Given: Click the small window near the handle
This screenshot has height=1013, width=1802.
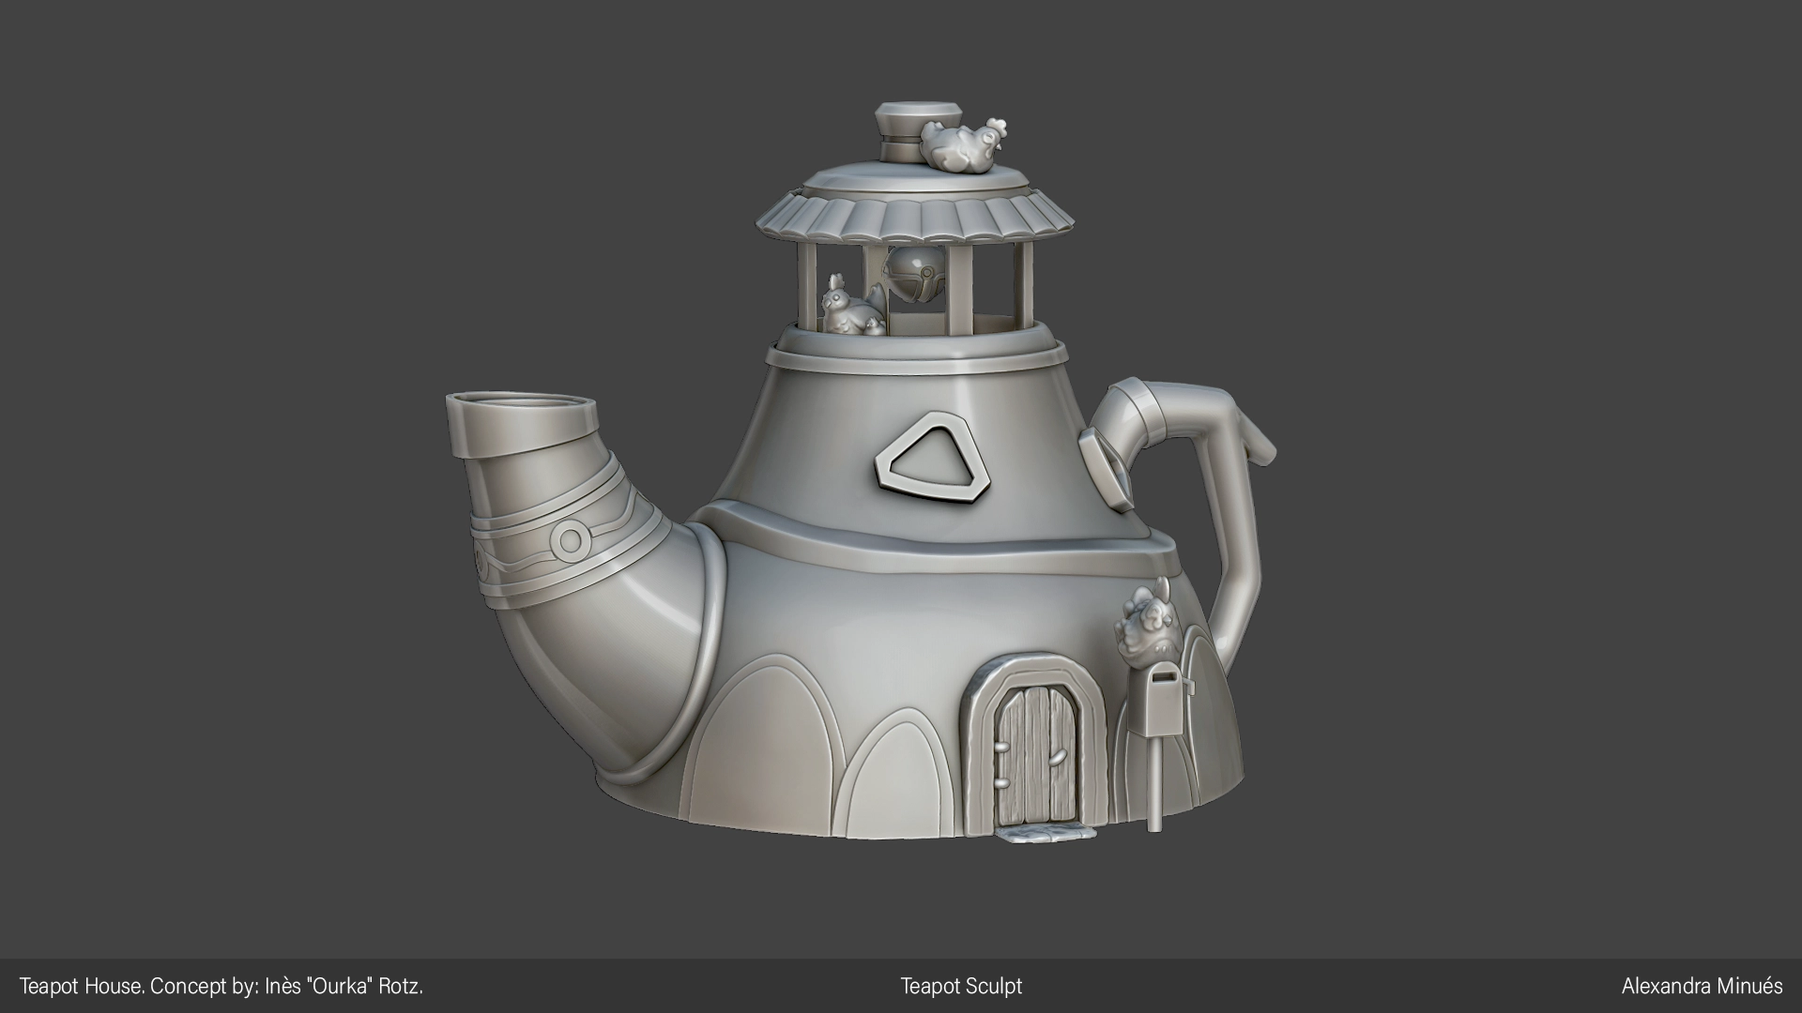Looking at the screenshot, I should click(x=1106, y=469).
